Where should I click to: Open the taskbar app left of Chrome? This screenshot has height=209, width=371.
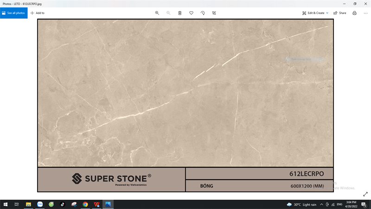74,204
